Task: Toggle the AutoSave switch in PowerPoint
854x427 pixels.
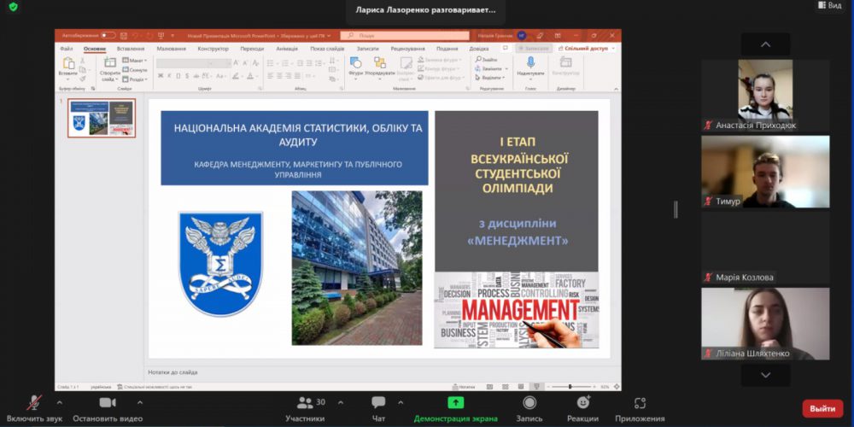Action: (108, 36)
